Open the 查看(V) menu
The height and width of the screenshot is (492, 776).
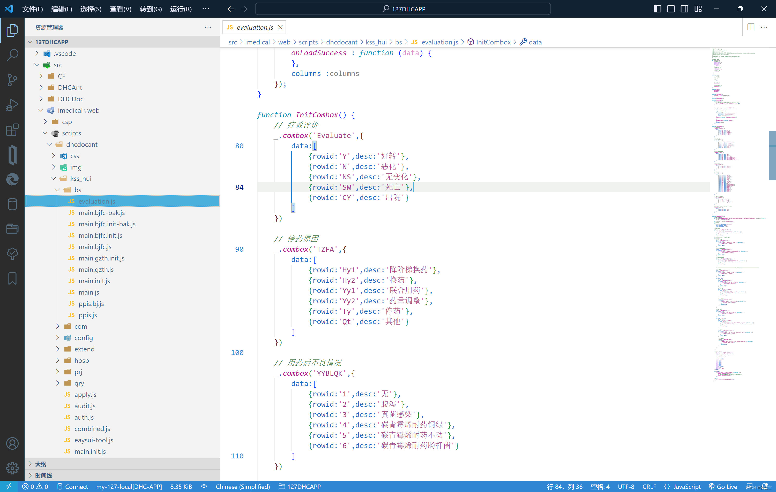click(x=121, y=9)
